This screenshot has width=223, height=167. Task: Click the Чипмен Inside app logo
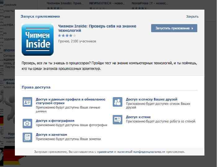point(37,40)
